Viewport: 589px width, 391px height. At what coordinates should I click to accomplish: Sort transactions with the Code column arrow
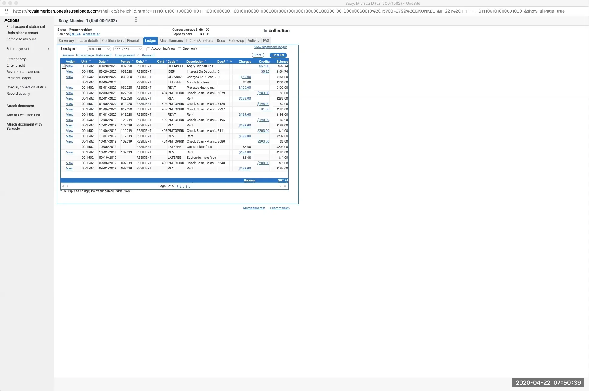pyautogui.click(x=177, y=60)
